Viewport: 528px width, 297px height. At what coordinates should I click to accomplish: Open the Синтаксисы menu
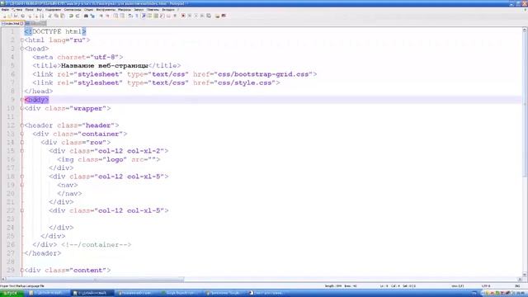pos(73,10)
